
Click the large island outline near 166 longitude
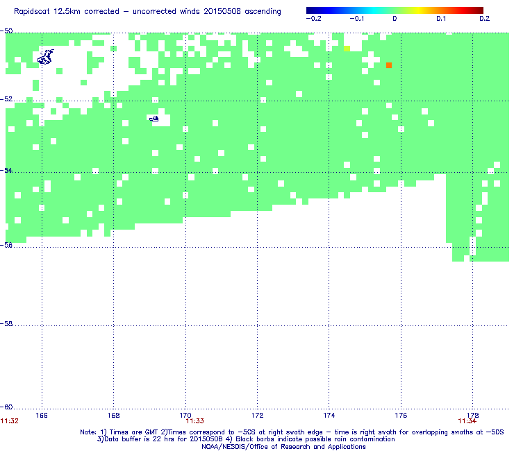(x=46, y=57)
